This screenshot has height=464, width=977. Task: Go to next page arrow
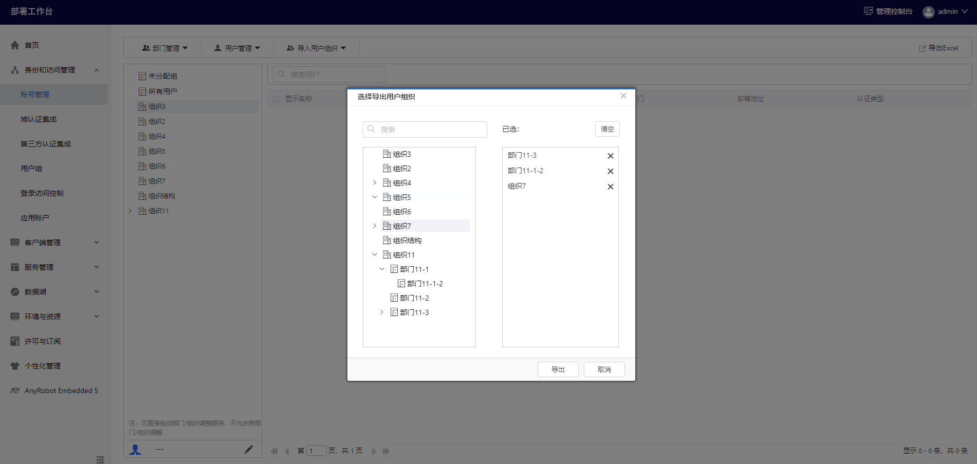click(x=374, y=451)
